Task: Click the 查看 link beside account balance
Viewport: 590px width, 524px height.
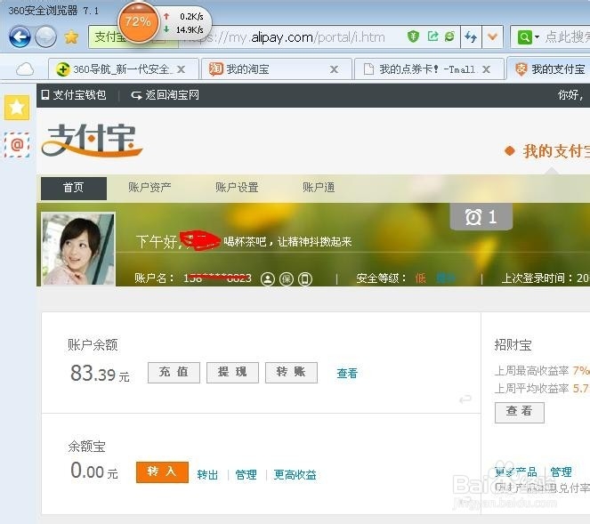Action: tap(347, 373)
